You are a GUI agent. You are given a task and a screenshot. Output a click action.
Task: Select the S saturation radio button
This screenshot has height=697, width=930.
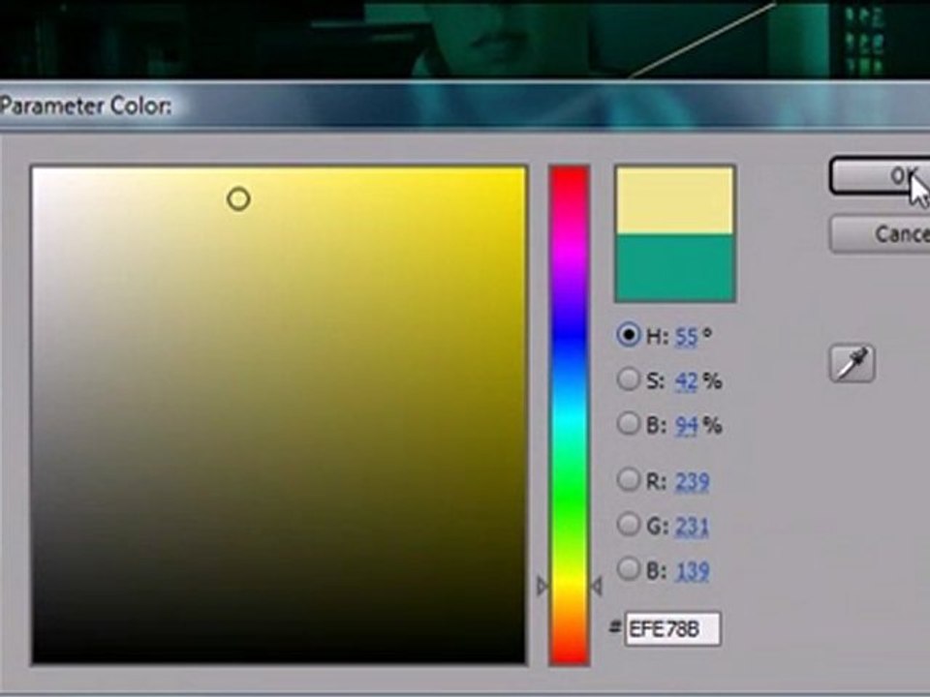pos(628,379)
